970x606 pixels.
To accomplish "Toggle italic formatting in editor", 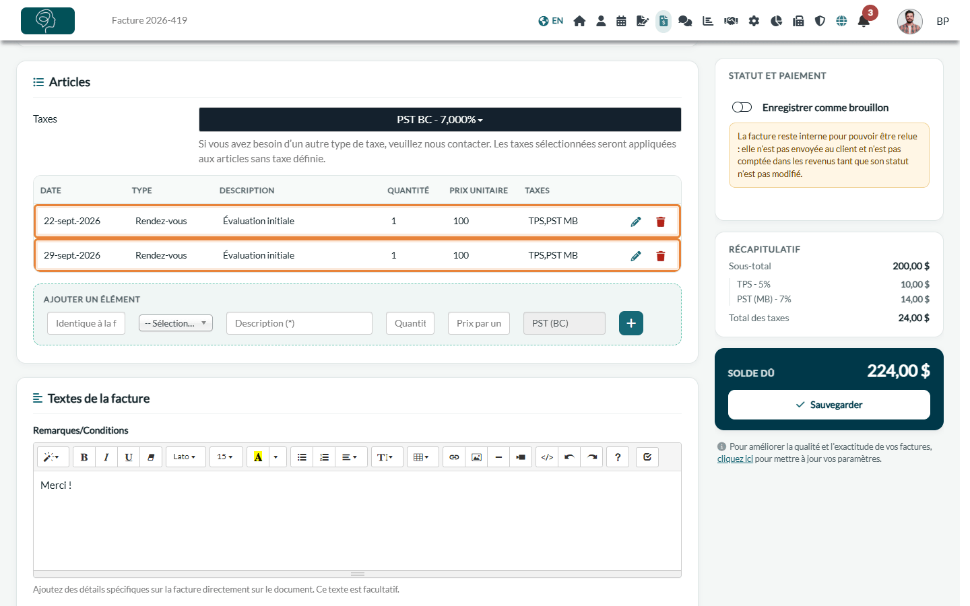I will tap(106, 457).
